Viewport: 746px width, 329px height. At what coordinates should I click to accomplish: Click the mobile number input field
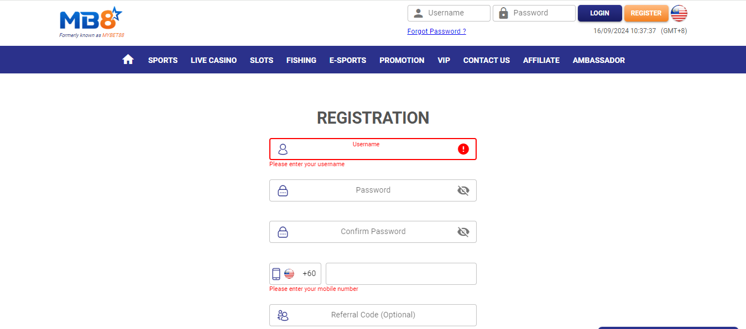400,273
